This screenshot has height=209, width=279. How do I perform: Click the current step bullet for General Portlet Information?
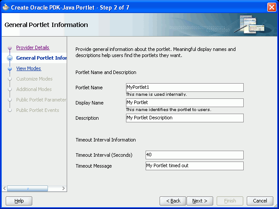pyautogui.click(x=10, y=58)
